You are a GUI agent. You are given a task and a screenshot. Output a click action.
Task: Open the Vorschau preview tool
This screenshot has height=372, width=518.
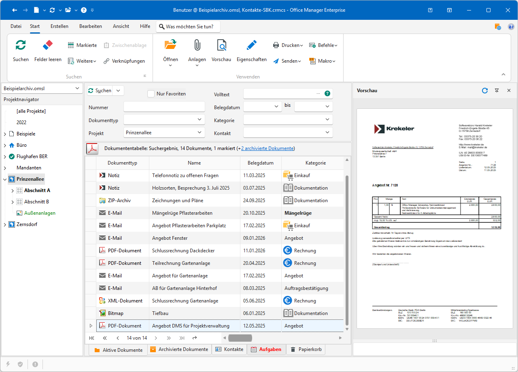tap(221, 45)
